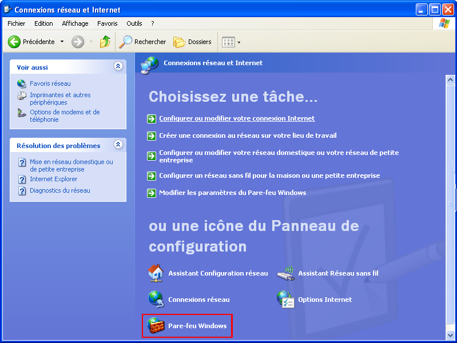The image size is (457, 343).
Task: Open Mise en réseau domestique troubleshooter link
Action: click(x=71, y=166)
